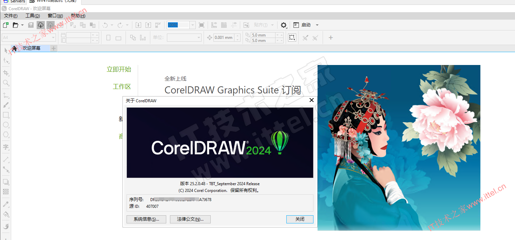Switch to the 欢迎屏幕 tab

31,48
